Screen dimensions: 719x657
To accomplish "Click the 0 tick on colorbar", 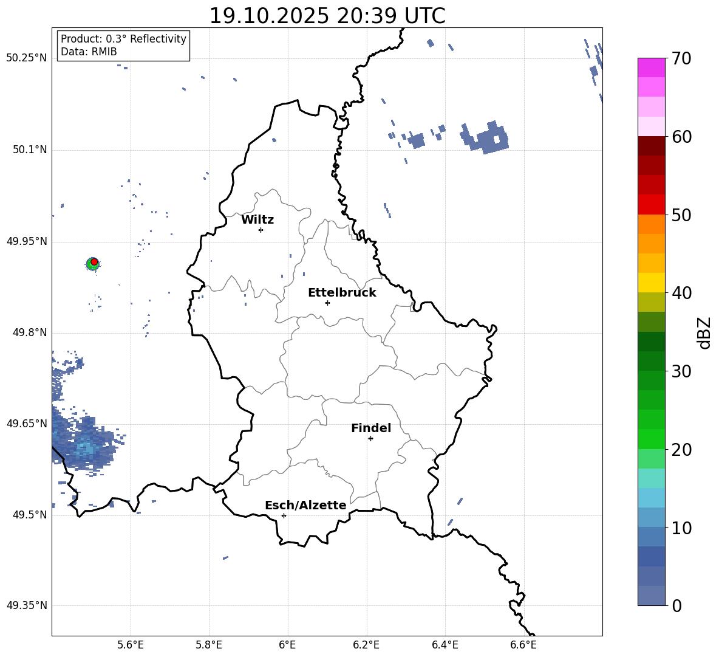I will pos(677,605).
